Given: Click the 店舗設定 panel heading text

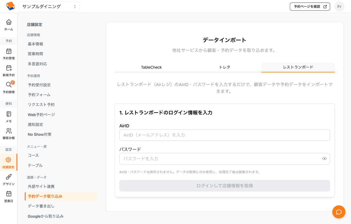Looking at the screenshot, I should tap(35, 25).
